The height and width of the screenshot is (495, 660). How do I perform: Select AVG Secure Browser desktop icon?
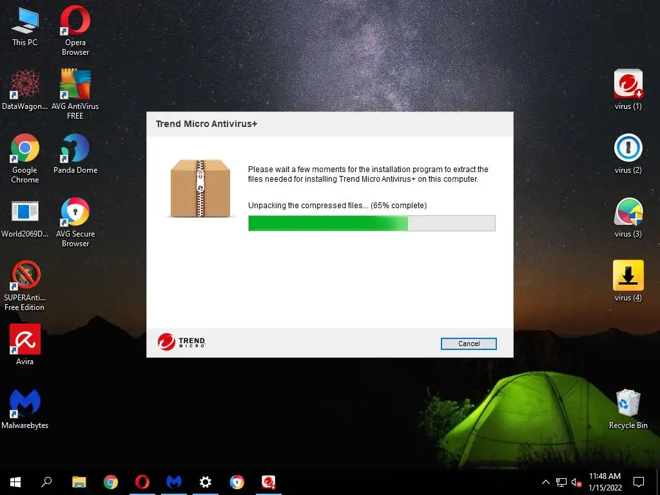coord(75,222)
